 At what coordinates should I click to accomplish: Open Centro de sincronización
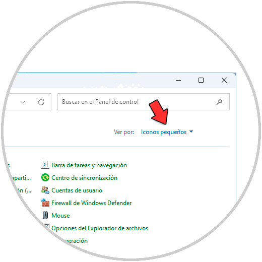click(84, 178)
